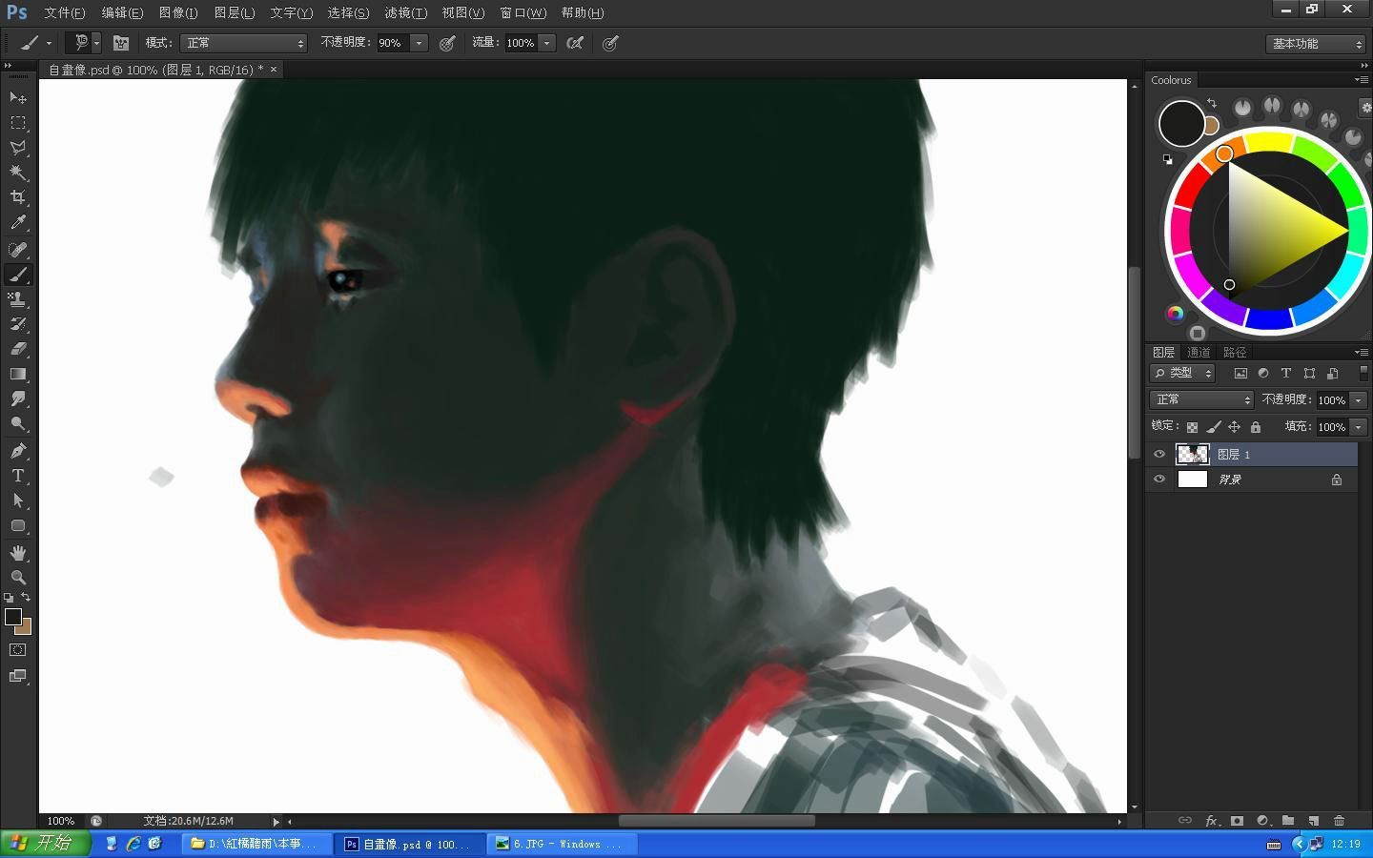Select the Dodge tool
Image resolution: width=1373 pixels, height=858 pixels.
[x=18, y=423]
